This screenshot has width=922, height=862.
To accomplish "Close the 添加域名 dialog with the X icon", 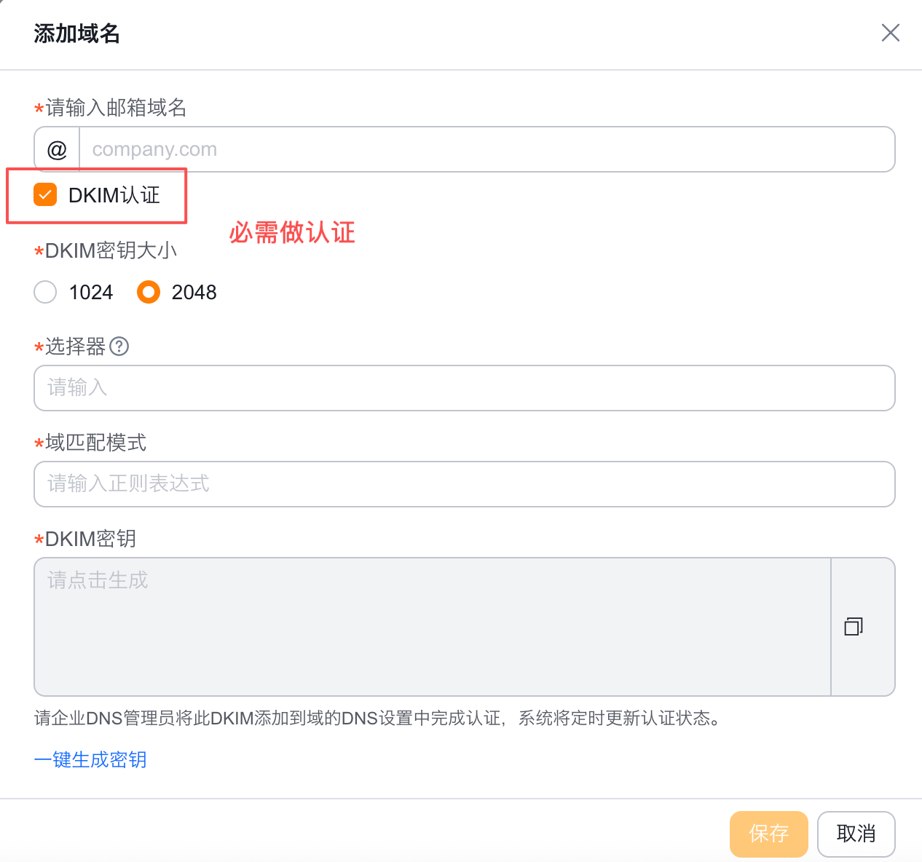I will [x=890, y=33].
